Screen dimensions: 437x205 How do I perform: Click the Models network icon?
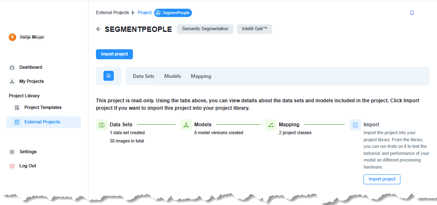coord(186,125)
